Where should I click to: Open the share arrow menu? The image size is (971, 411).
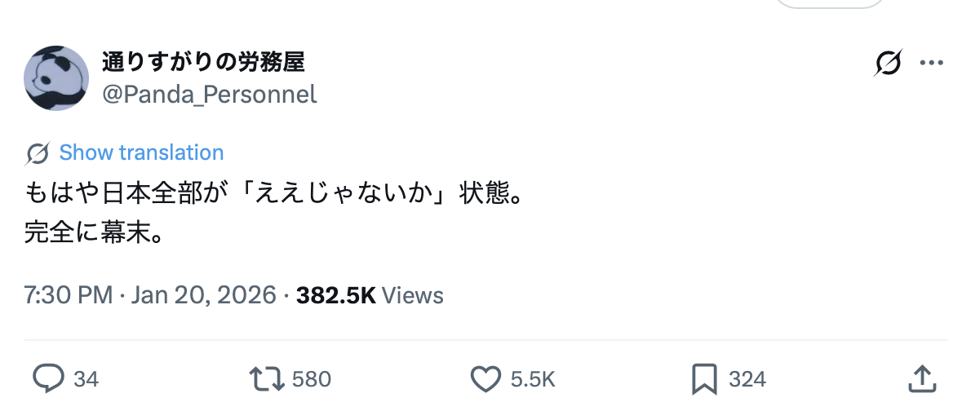[921, 378]
